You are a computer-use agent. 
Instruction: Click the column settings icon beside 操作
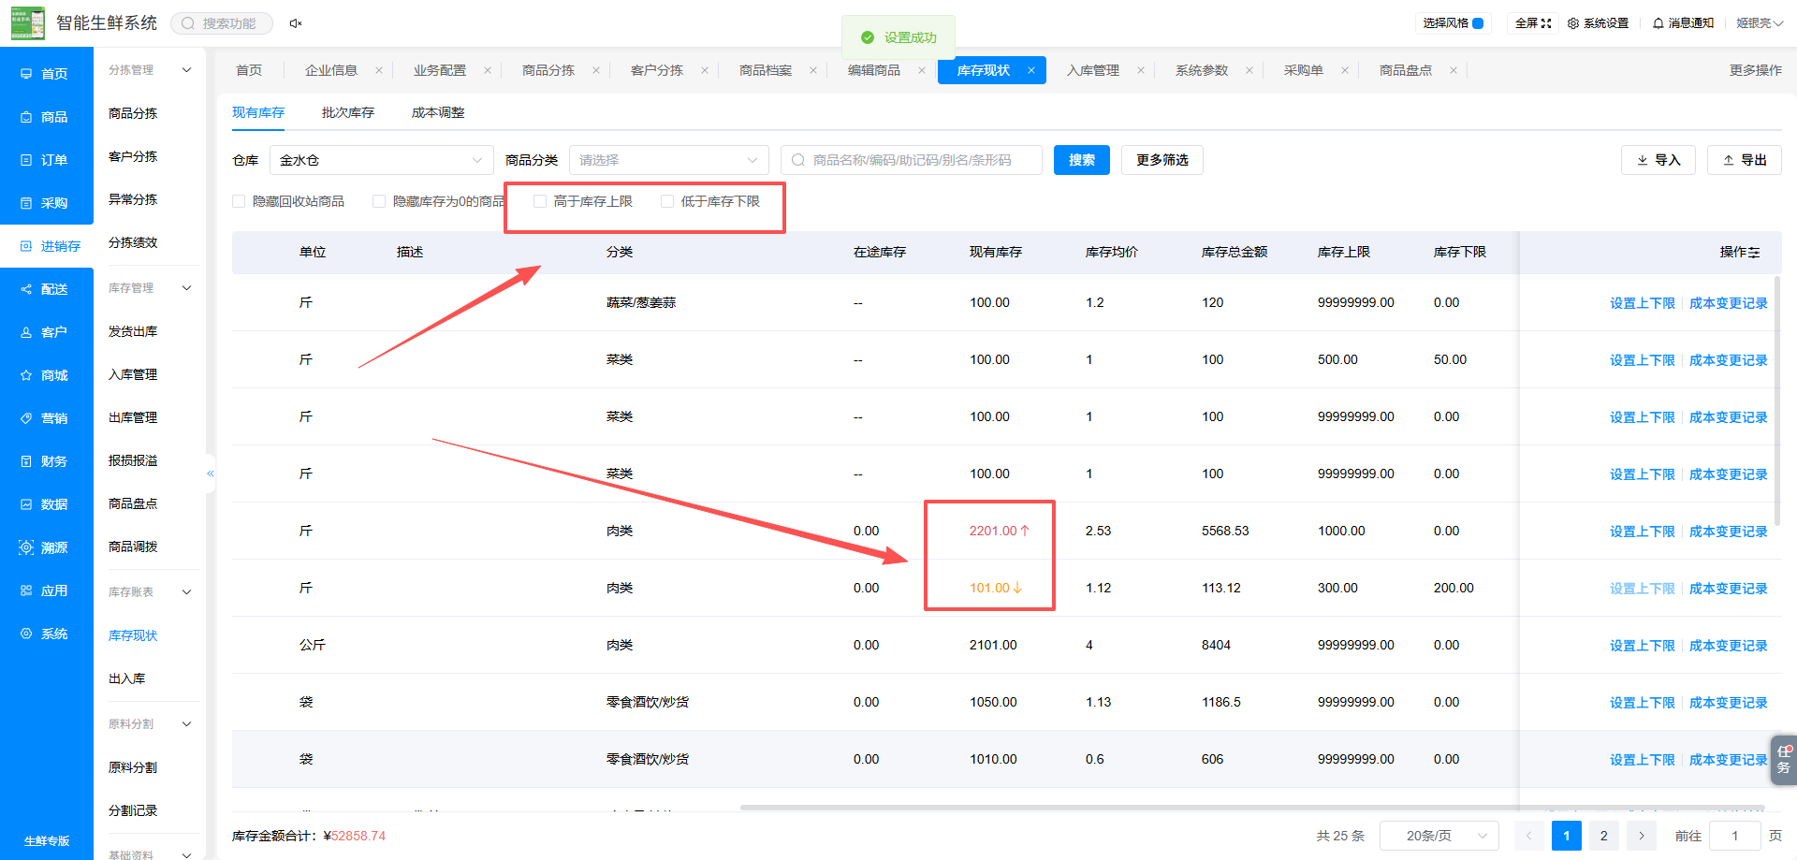[x=1754, y=253]
